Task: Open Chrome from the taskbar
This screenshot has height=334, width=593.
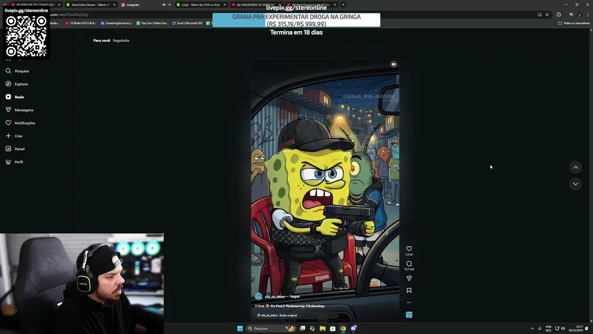Action: (x=343, y=328)
